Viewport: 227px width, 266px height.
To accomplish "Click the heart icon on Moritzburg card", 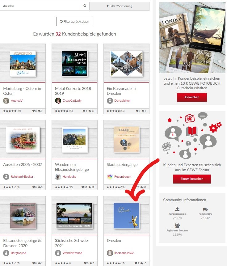I will coord(34,111).
